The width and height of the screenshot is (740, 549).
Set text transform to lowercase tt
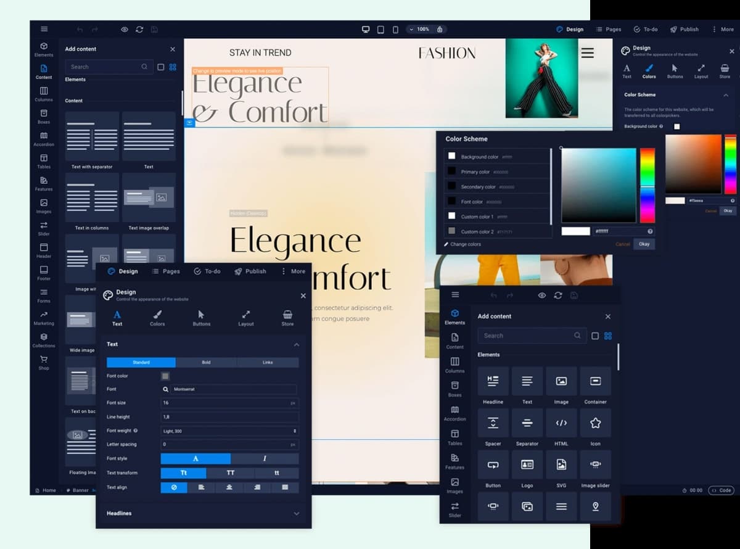click(x=277, y=473)
